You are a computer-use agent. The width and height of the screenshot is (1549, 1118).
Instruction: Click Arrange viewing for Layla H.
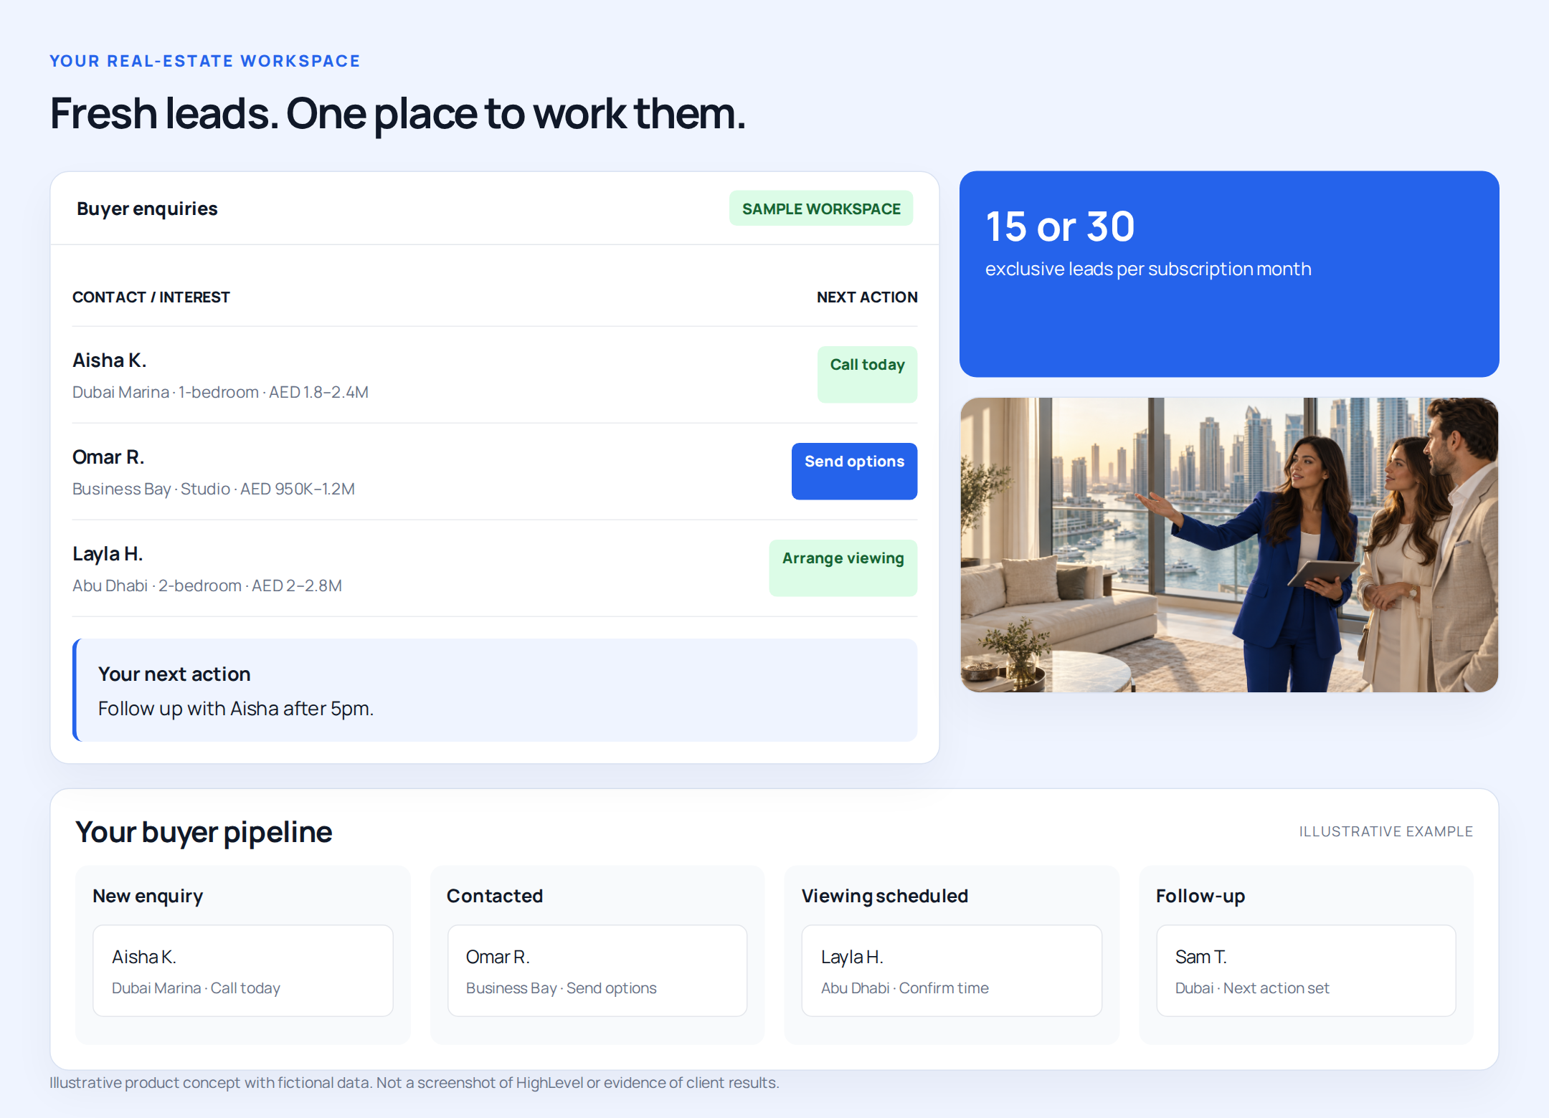tap(843, 568)
